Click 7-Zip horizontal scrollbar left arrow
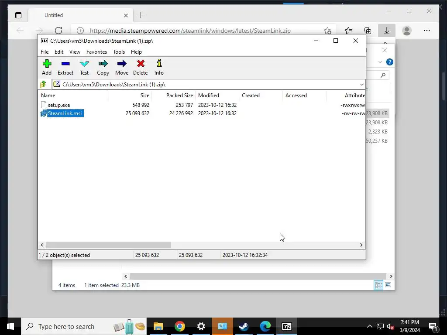Image resolution: width=447 pixels, height=335 pixels. click(x=42, y=245)
